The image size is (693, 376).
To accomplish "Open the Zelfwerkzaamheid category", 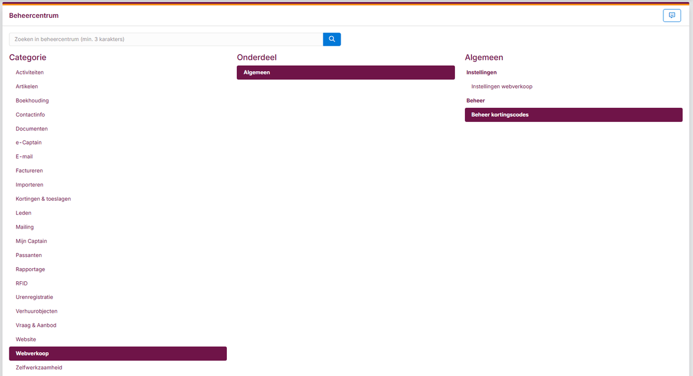I will pyautogui.click(x=39, y=368).
